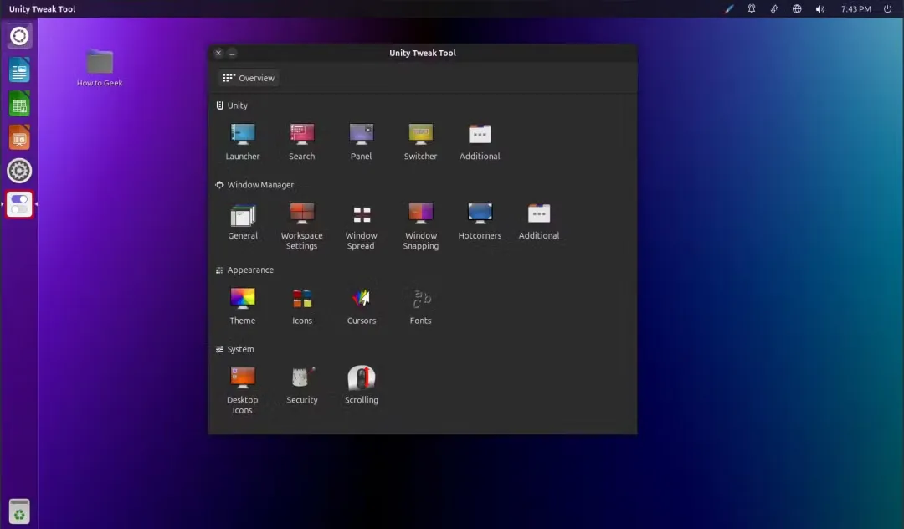904x529 pixels.
Task: Open the bluetooth indicator in top panel
Action: [x=774, y=8]
